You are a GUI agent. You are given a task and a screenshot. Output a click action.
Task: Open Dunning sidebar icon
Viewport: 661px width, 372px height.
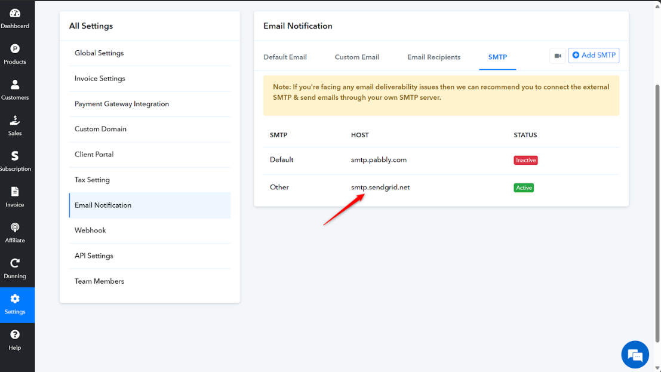(x=15, y=263)
